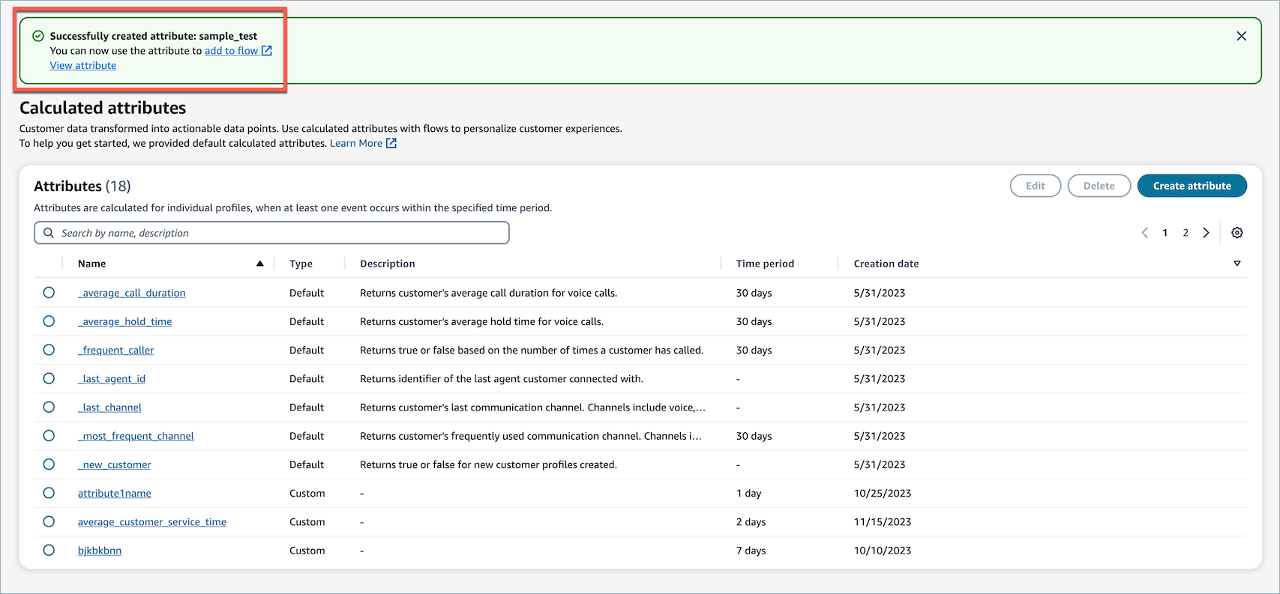Dismiss the success notification banner
Screen dimensions: 1280x594
(1241, 36)
